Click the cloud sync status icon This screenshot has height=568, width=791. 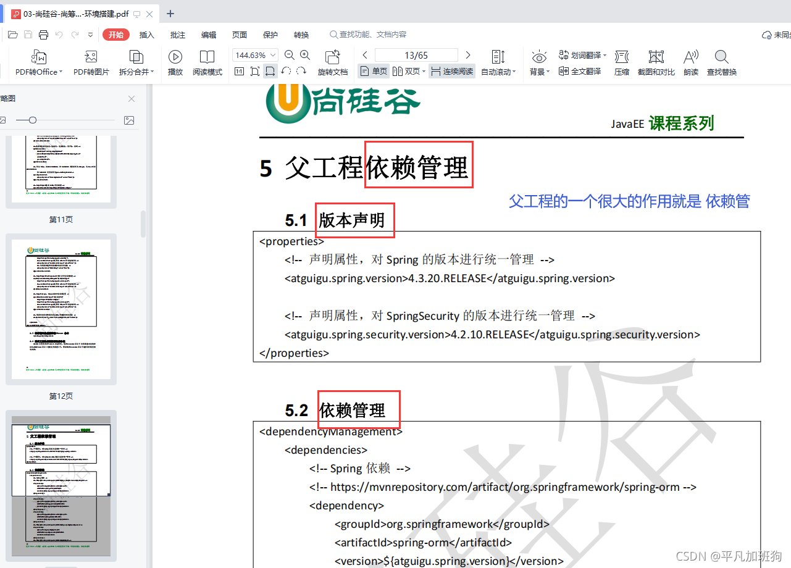click(768, 35)
